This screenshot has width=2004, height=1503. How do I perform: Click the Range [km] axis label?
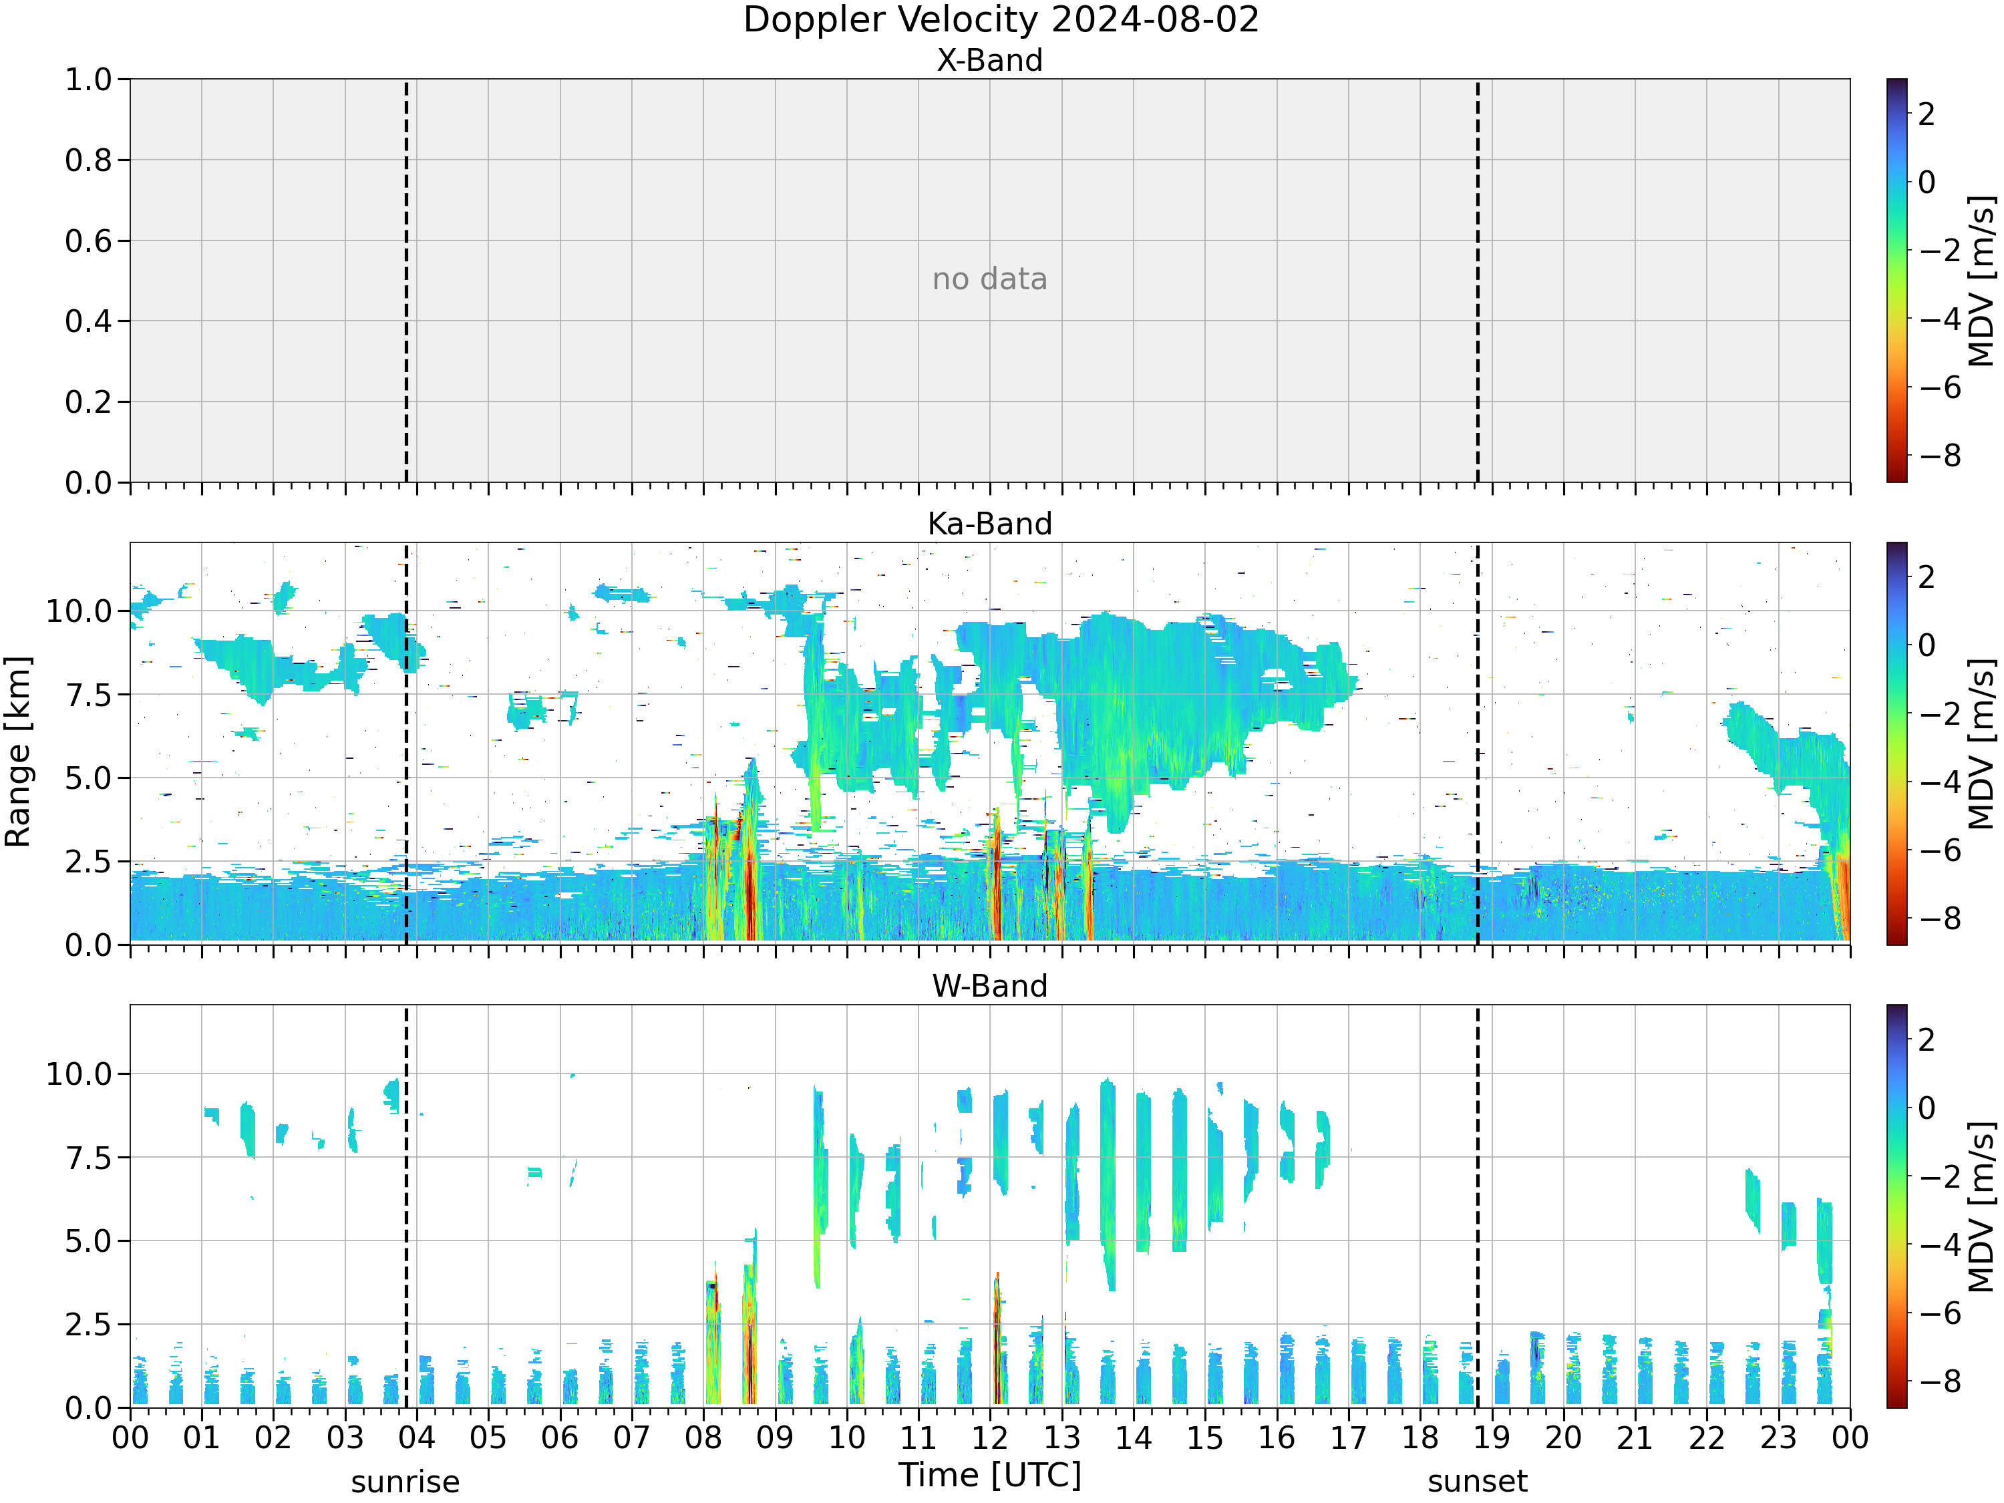(x=18, y=751)
